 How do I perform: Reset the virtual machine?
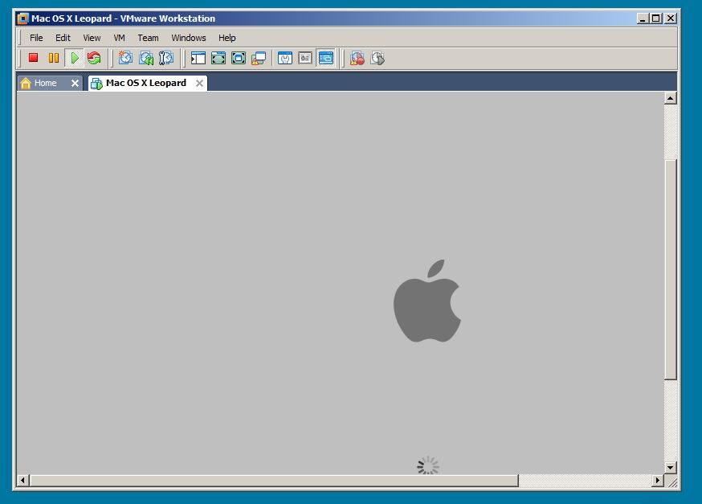pos(94,58)
